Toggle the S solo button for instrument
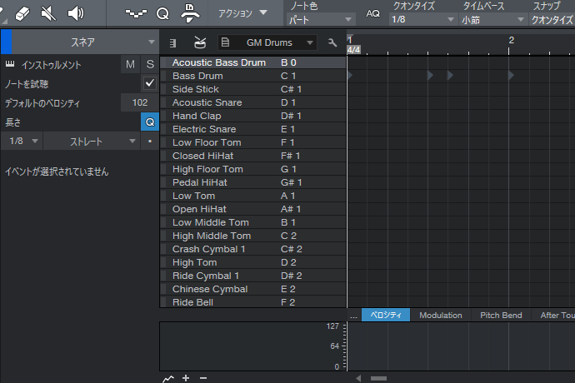Image resolution: width=575 pixels, height=383 pixels. [x=150, y=64]
